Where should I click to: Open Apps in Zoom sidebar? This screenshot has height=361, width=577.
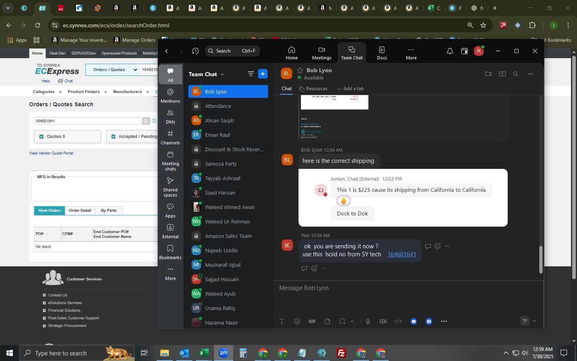pos(170,210)
